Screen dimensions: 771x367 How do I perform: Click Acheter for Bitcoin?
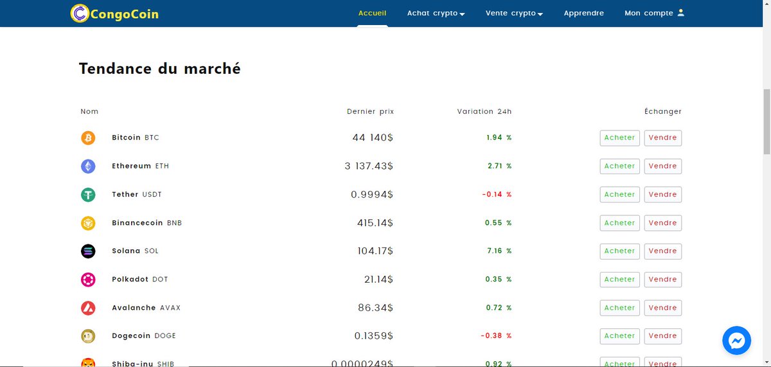(x=620, y=138)
